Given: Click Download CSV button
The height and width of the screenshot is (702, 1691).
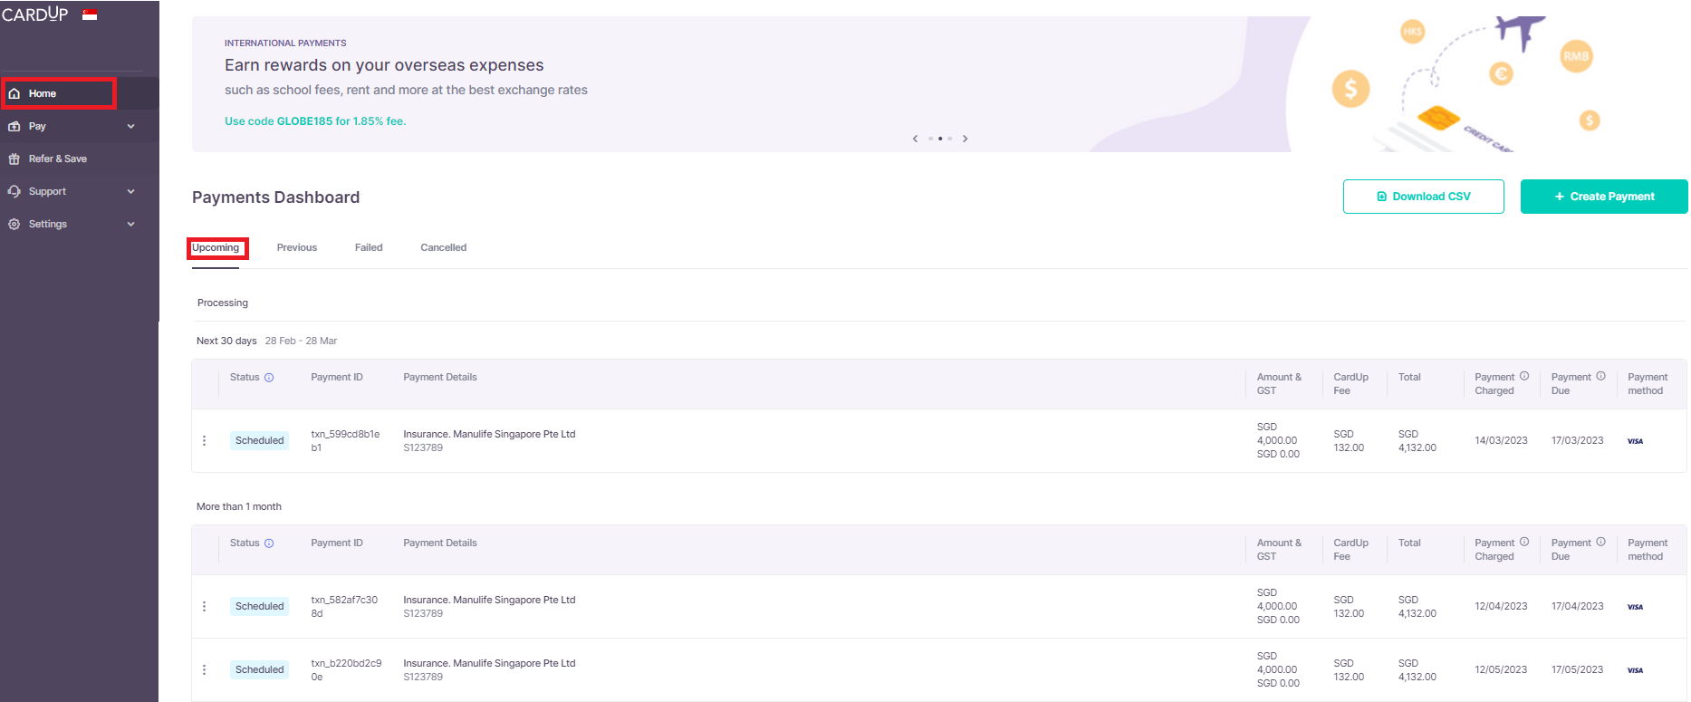Looking at the screenshot, I should (1423, 197).
